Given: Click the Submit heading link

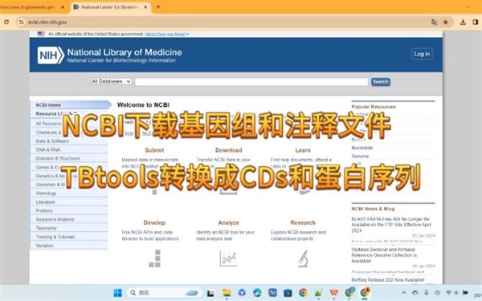Looking at the screenshot, I should click(x=154, y=150).
